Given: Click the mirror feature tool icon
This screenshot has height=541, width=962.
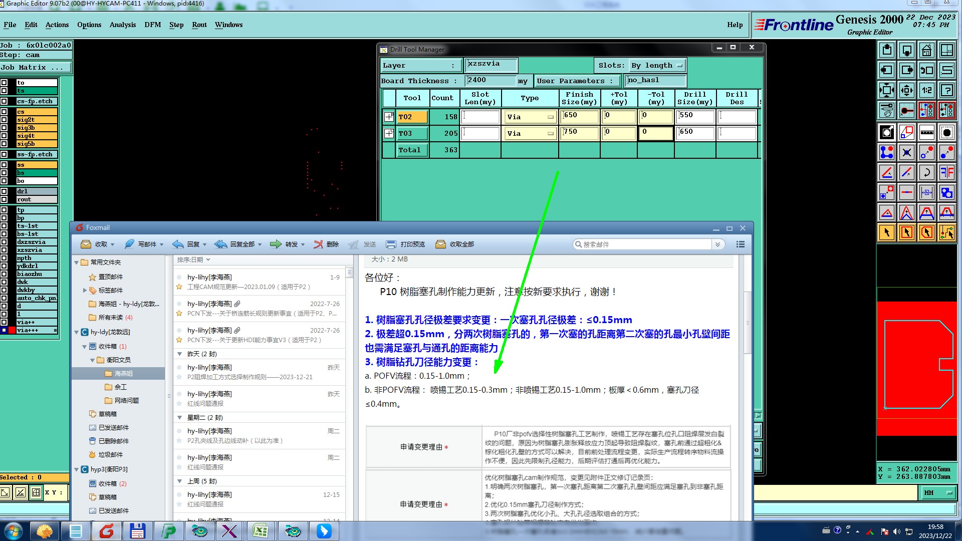Looking at the screenshot, I should (946, 172).
